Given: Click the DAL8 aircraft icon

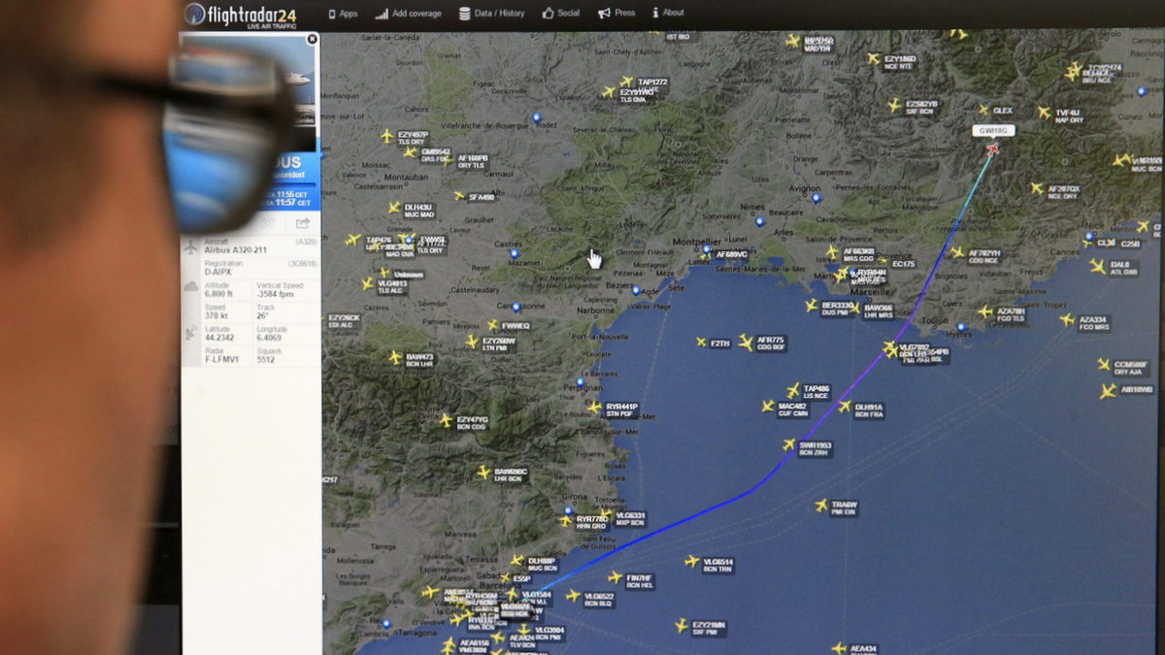Looking at the screenshot, I should click(x=1097, y=265).
